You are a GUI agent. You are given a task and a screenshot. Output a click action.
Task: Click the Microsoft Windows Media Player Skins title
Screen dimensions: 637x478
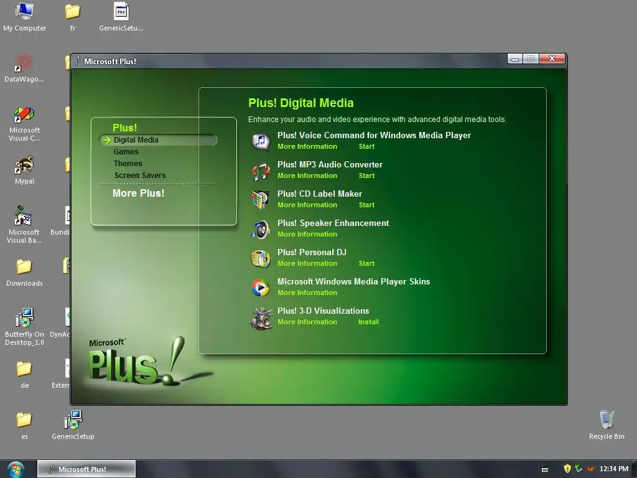[x=353, y=282]
